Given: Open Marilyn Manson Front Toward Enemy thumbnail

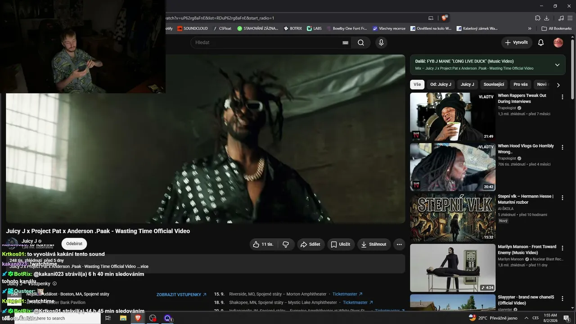Looking at the screenshot, I should [x=452, y=268].
